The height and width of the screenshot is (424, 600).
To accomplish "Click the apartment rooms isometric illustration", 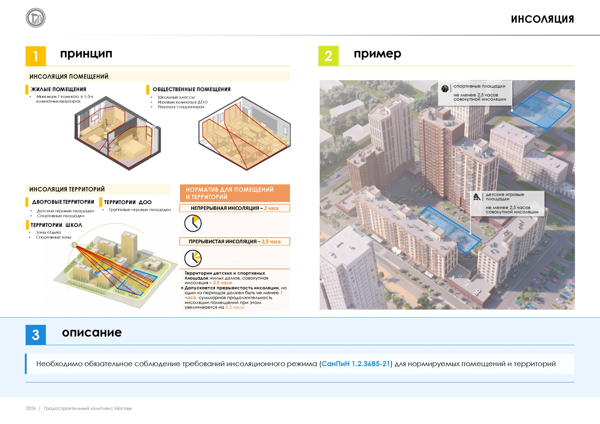I will point(117,133).
